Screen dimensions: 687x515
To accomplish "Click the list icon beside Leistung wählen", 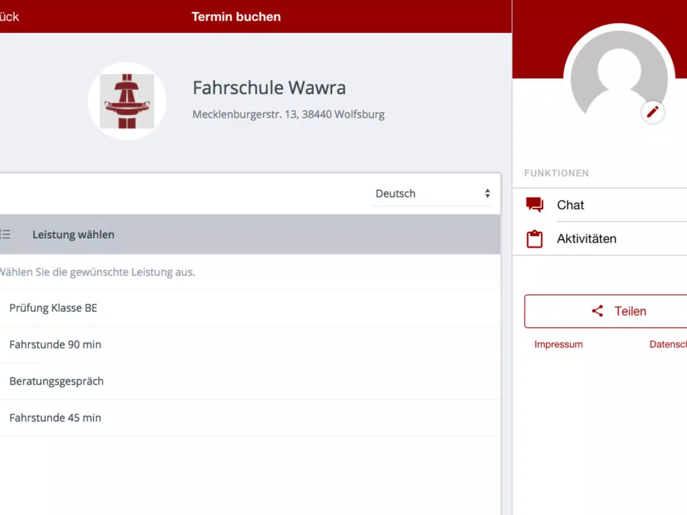I will tap(5, 235).
